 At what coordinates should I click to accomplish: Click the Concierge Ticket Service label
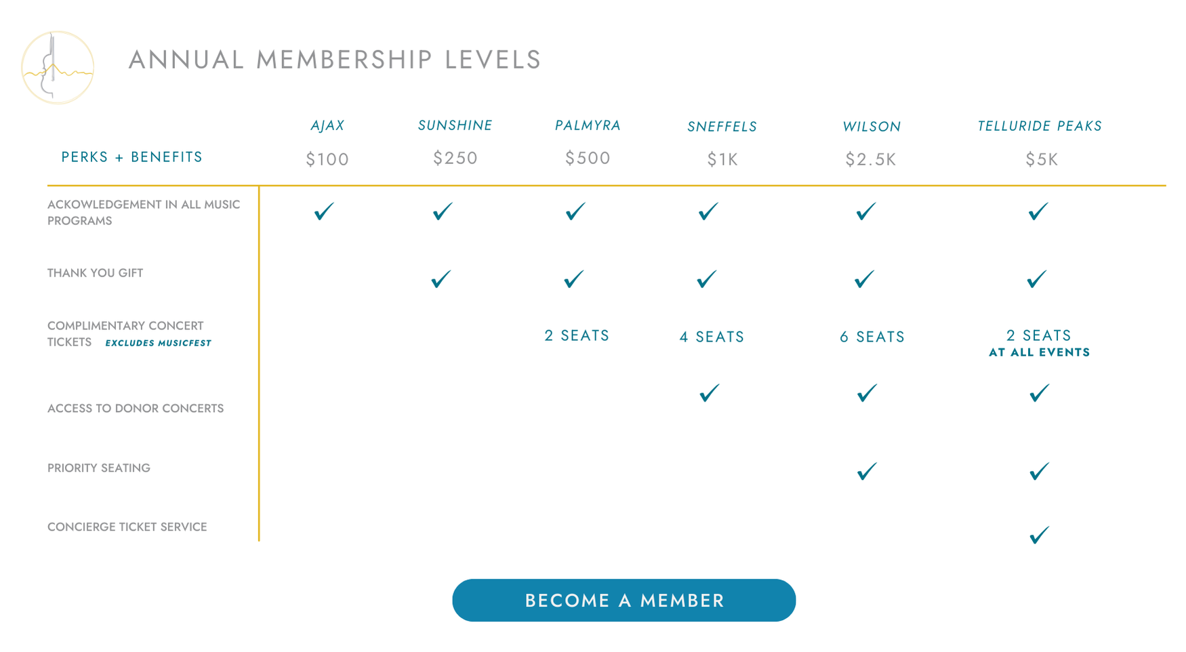pos(127,527)
